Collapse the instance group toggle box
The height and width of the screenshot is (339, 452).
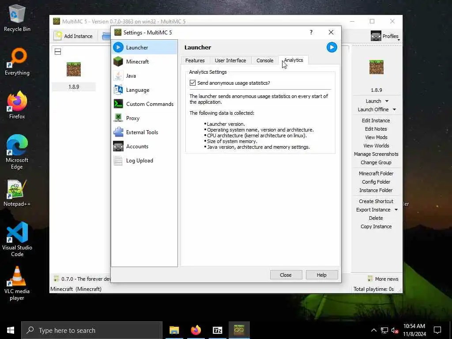coord(58,52)
